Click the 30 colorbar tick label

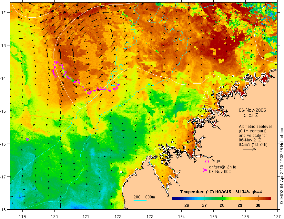[x=258, y=205]
